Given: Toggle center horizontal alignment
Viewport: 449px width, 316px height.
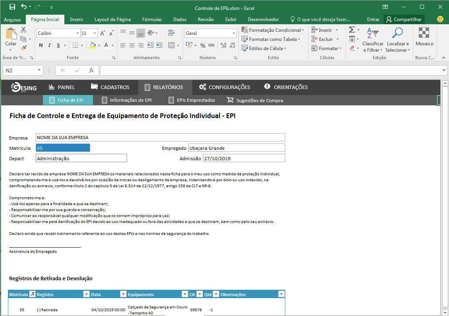Looking at the screenshot, I should tap(132, 45).
